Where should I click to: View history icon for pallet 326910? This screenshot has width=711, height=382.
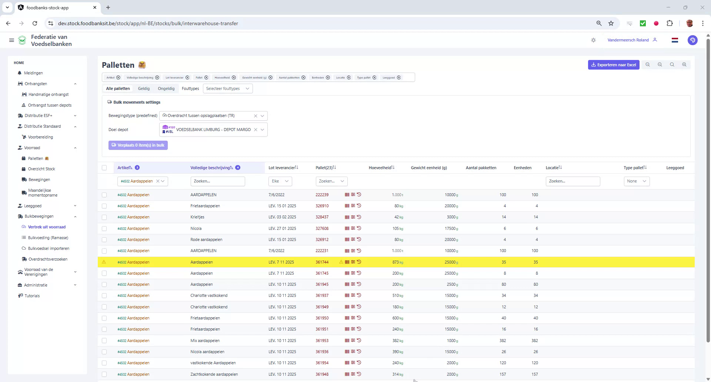tap(358, 206)
